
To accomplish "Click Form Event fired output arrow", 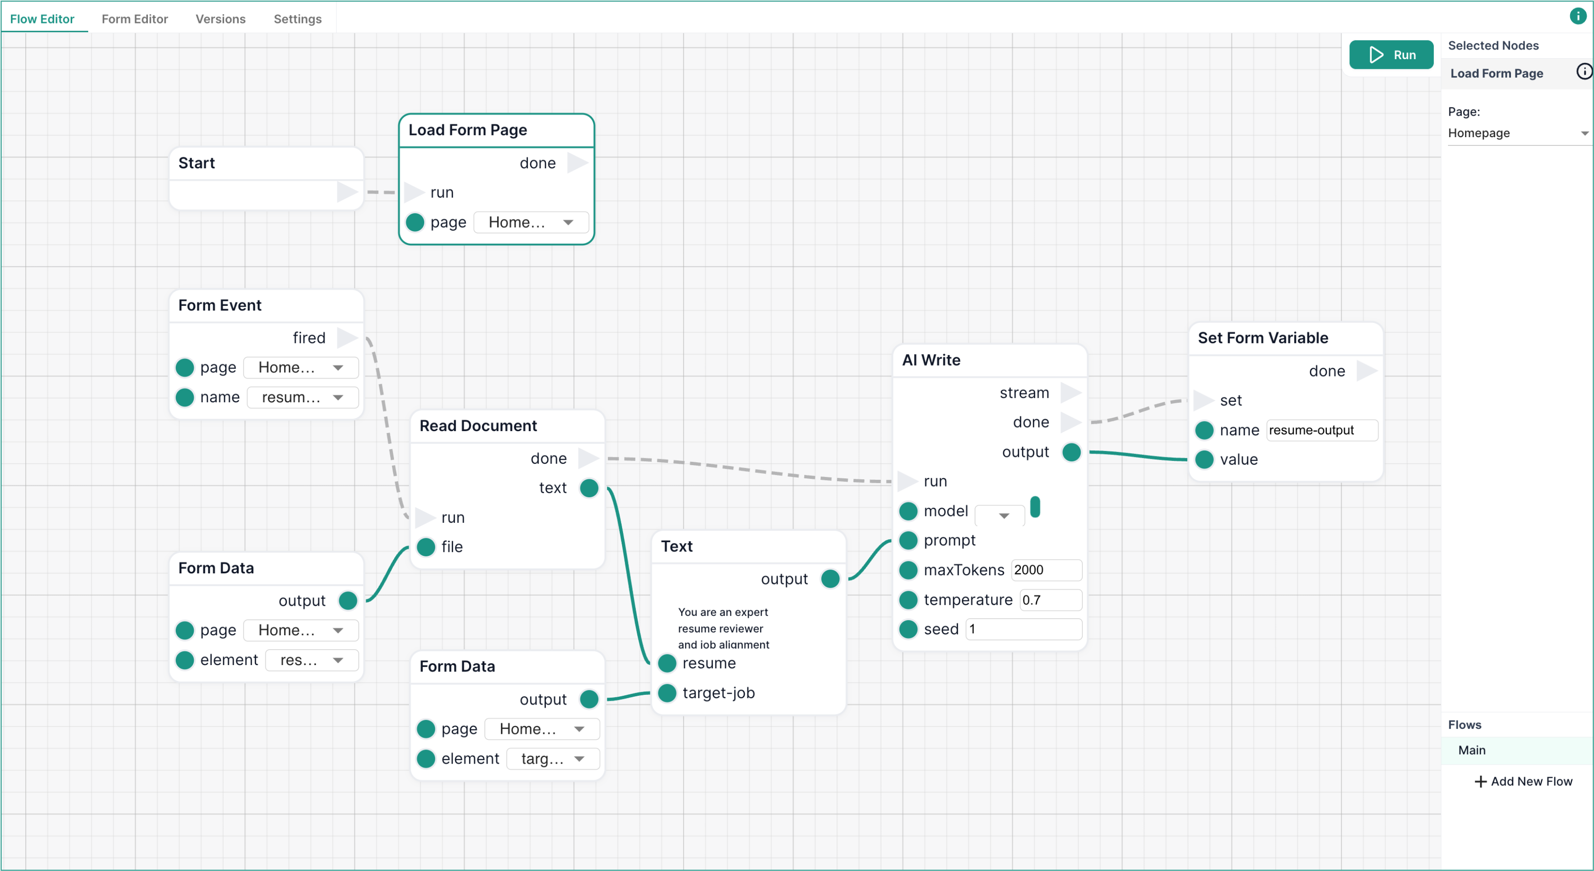I will click(x=347, y=338).
